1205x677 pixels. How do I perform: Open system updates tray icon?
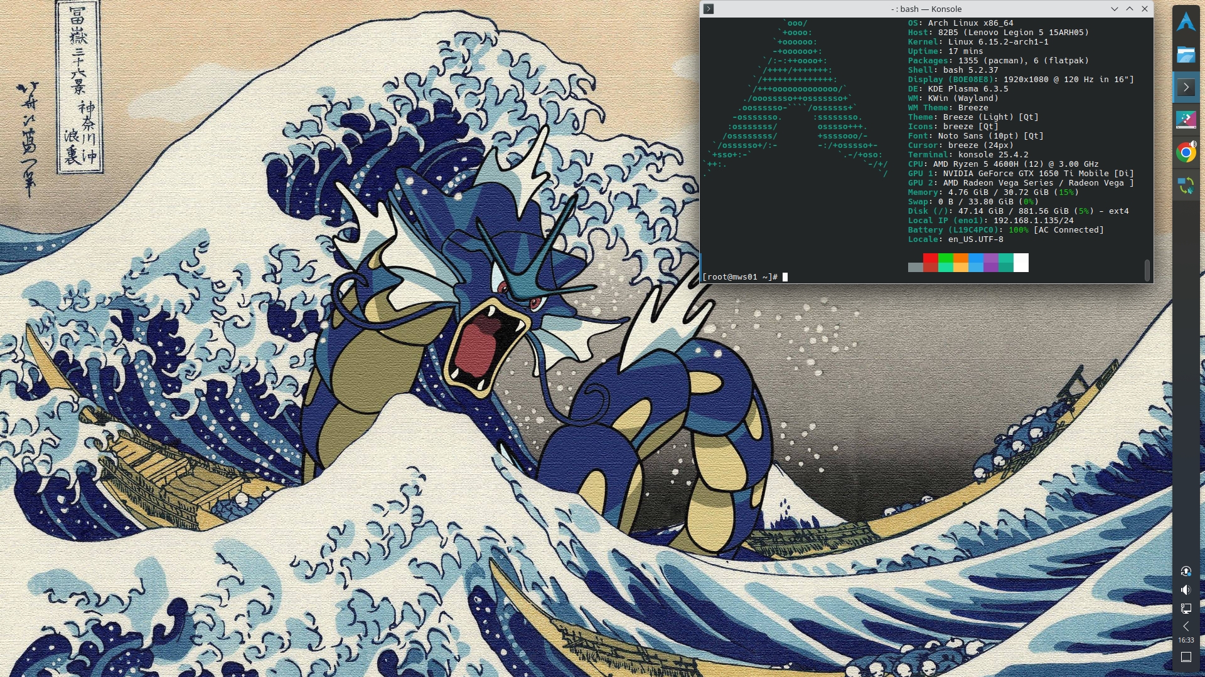tap(1186, 571)
